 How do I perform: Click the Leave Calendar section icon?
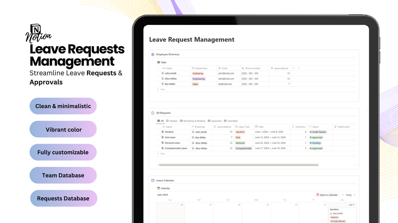[x=153, y=180]
